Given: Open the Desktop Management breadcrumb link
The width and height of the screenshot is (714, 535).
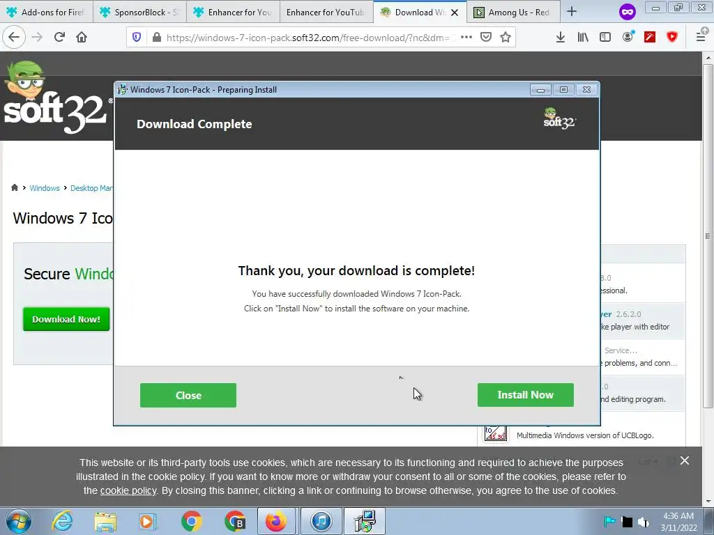Looking at the screenshot, I should 91,188.
